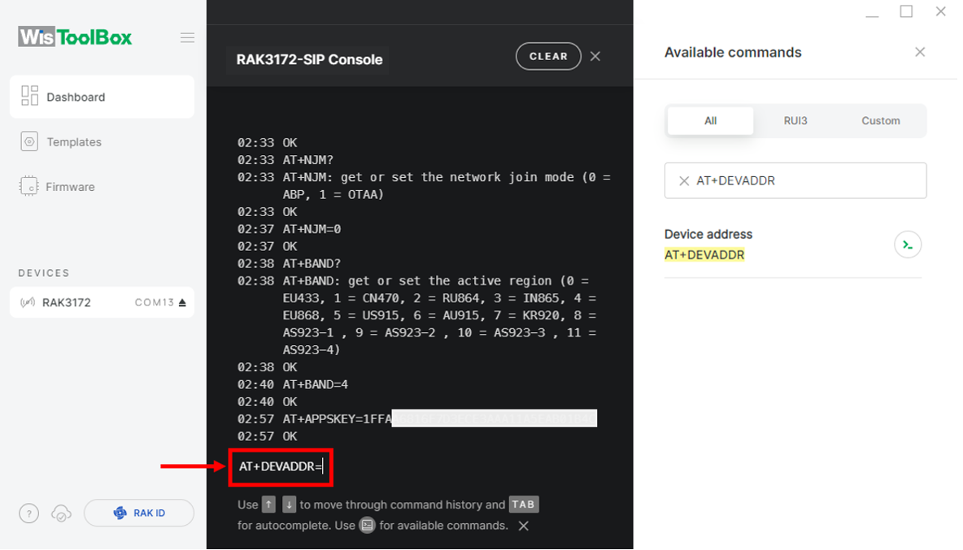Dismiss the console usage hint

pyautogui.click(x=523, y=526)
